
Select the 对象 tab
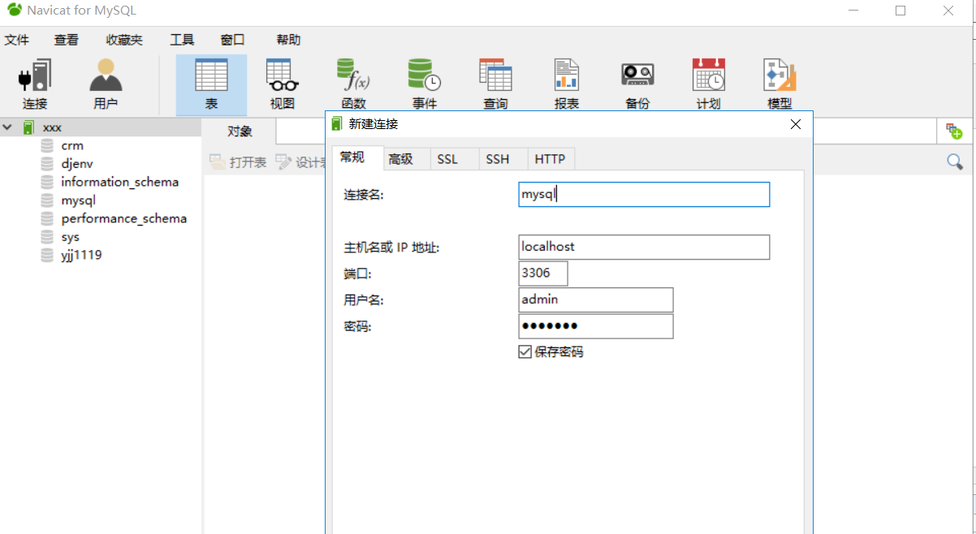[x=240, y=131]
